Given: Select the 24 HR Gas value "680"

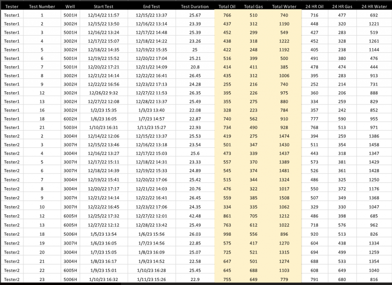Looking at the screenshot, I should (x=342, y=280).
